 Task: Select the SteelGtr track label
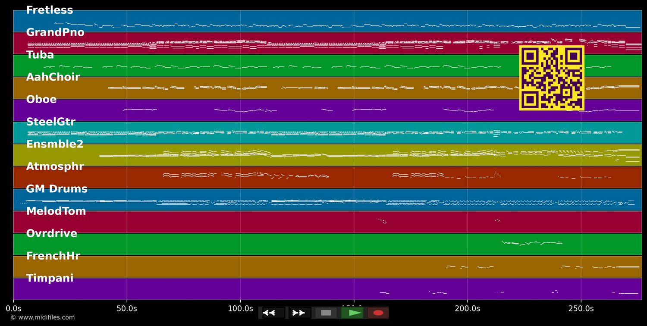tap(51, 122)
